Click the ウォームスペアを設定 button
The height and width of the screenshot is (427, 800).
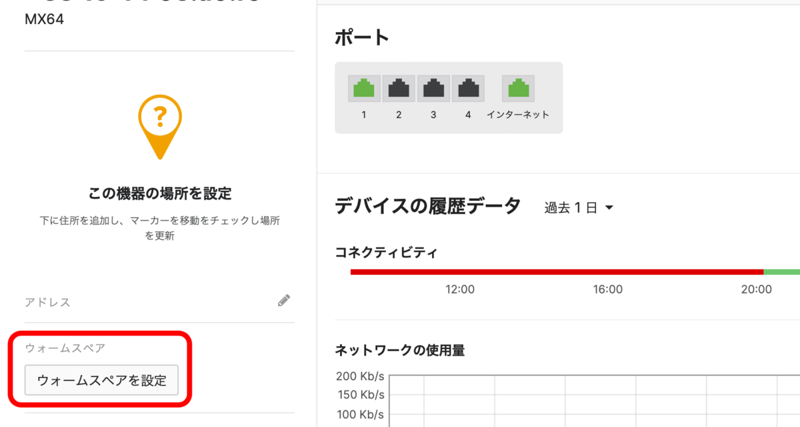101,380
